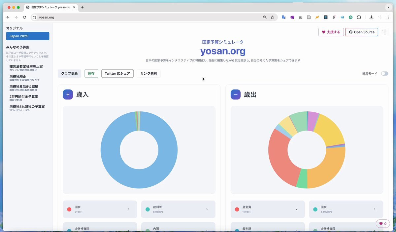
Task: Click the gray slanted S extension icon
Action: pos(334,17)
